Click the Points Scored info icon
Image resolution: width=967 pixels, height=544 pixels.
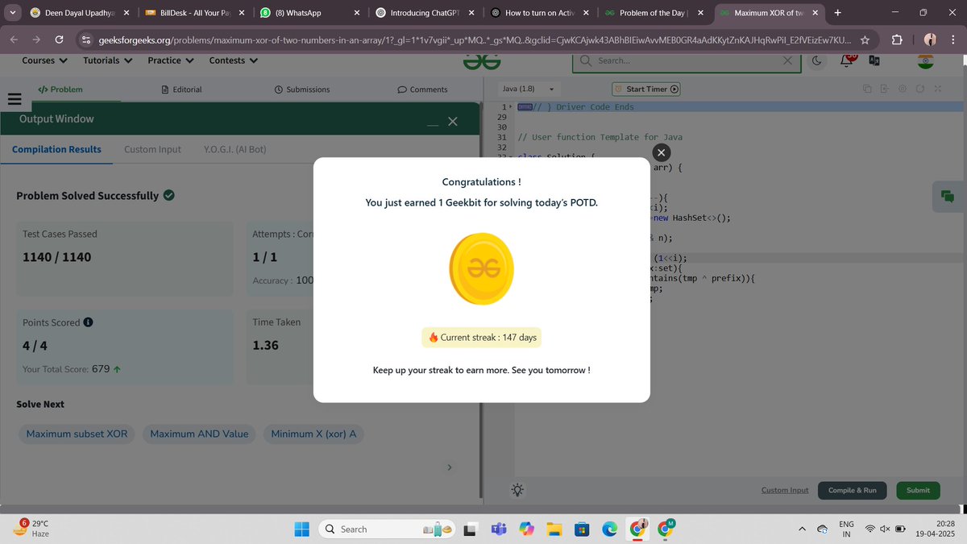(x=88, y=322)
